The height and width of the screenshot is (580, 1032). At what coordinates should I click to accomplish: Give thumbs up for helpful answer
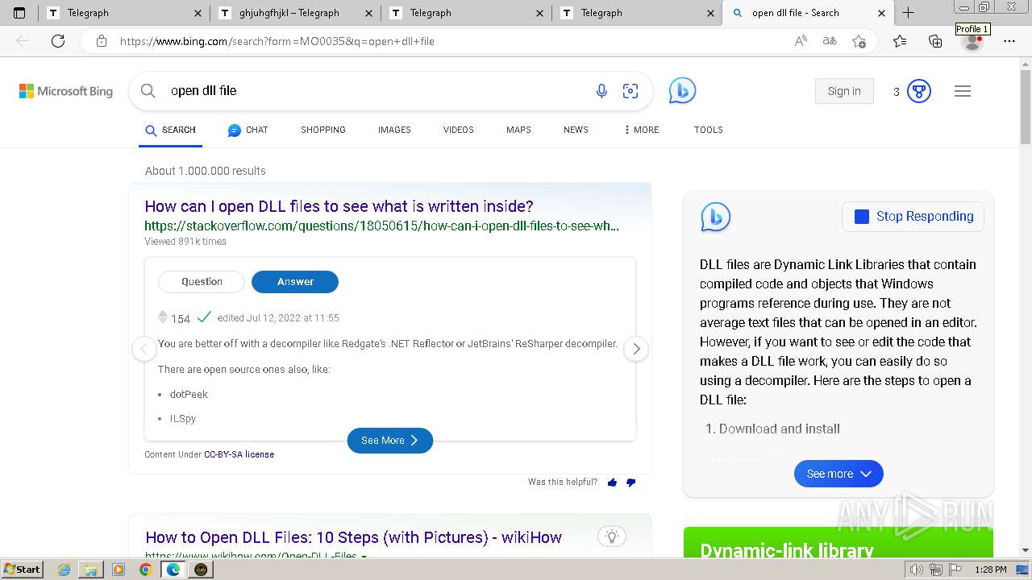(x=612, y=483)
